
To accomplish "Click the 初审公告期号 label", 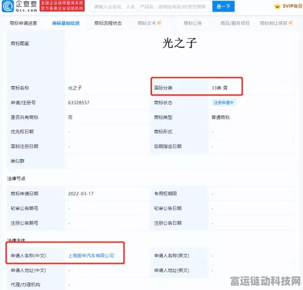I will [24, 208].
